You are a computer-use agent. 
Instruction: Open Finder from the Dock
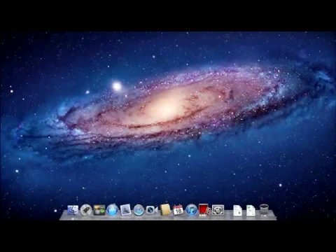[x=73, y=210]
